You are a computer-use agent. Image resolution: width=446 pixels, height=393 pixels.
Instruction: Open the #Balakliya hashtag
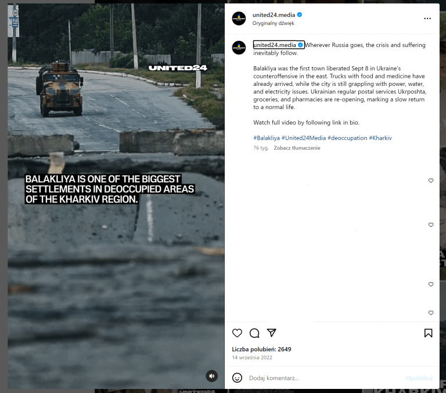point(267,138)
